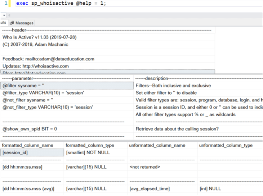Click the formatted_column_type column header

pyautogui.click(x=95, y=145)
